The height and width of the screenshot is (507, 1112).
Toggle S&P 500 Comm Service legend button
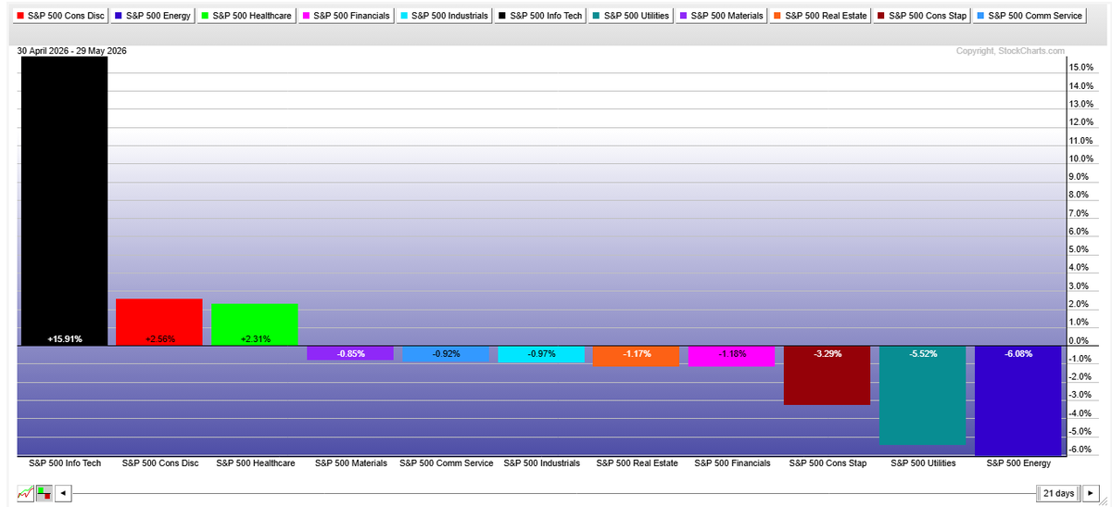pos(1028,16)
